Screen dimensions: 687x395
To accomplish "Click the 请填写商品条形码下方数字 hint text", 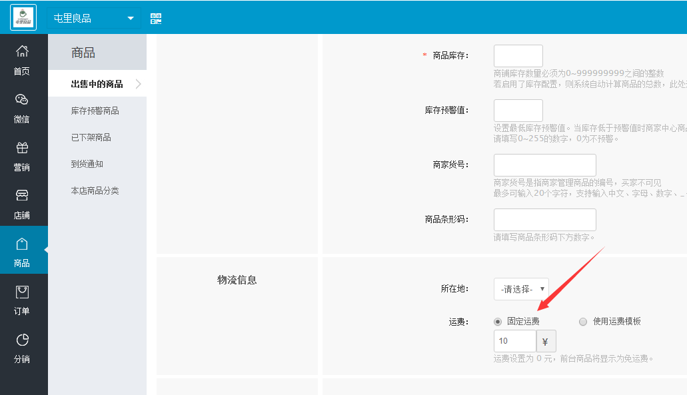I will [544, 237].
